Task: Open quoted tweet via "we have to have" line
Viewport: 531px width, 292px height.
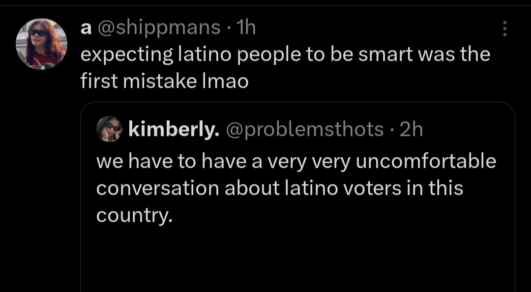Action: [x=296, y=161]
